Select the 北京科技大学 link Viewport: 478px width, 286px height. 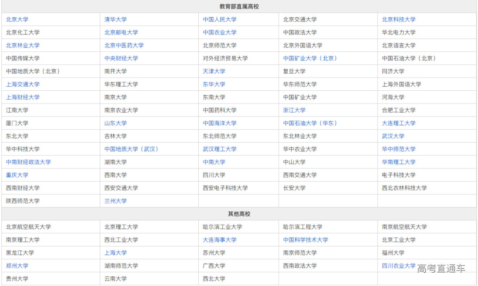pyautogui.click(x=399, y=19)
